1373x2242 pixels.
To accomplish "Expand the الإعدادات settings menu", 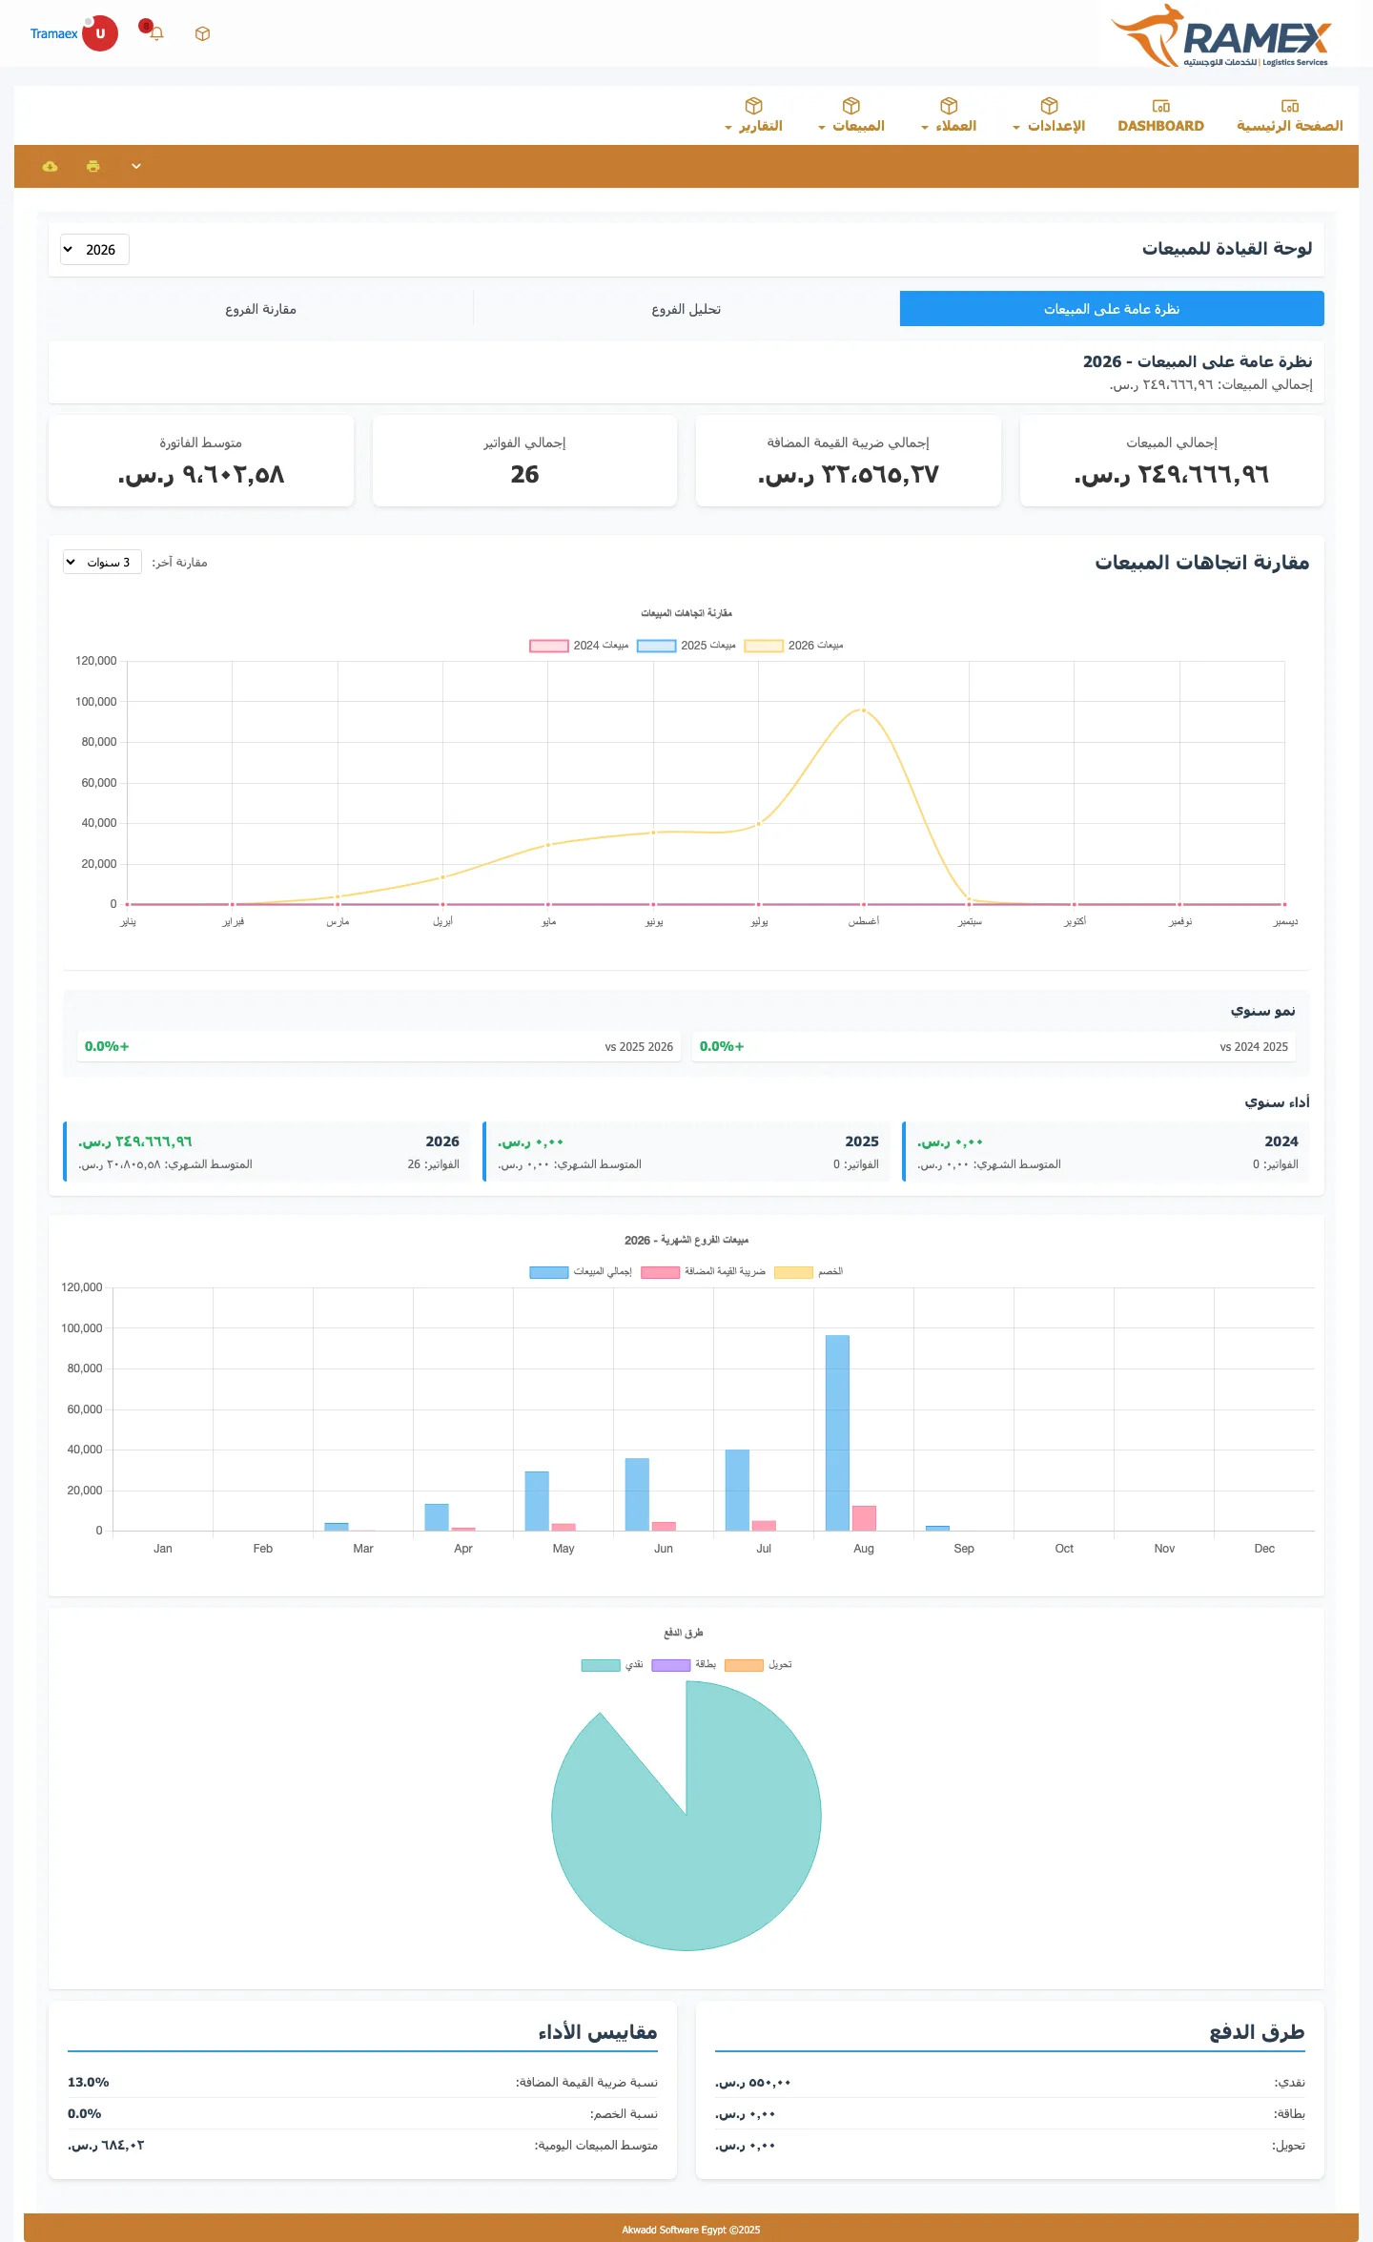I will 1049,115.
